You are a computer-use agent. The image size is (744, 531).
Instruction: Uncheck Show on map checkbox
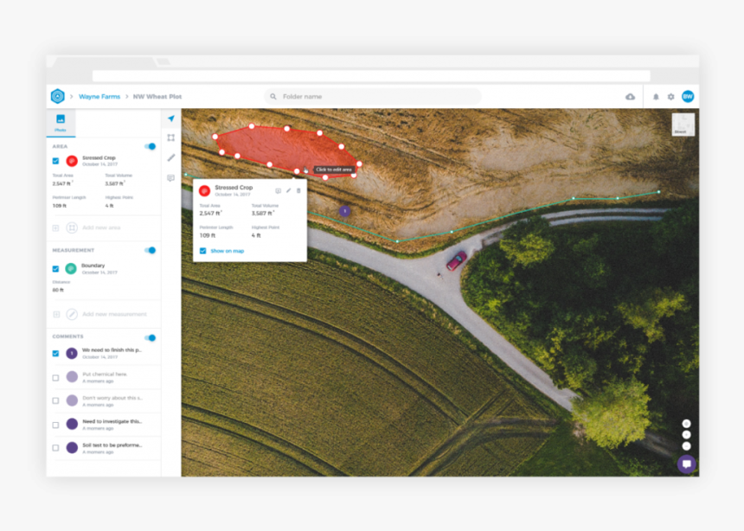click(203, 251)
